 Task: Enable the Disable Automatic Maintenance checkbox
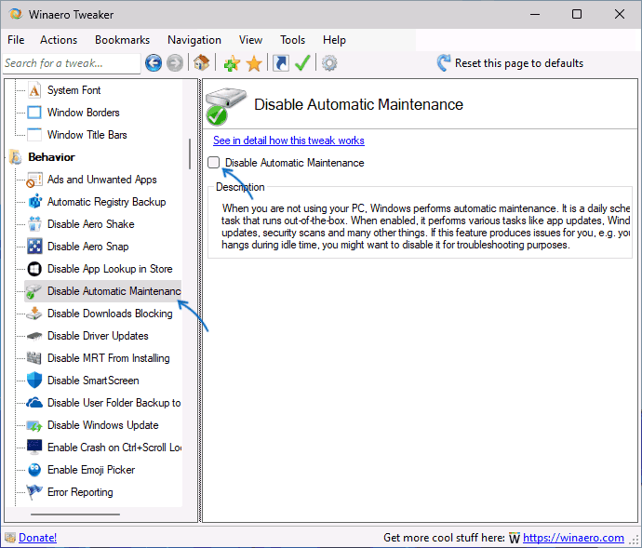coord(213,163)
